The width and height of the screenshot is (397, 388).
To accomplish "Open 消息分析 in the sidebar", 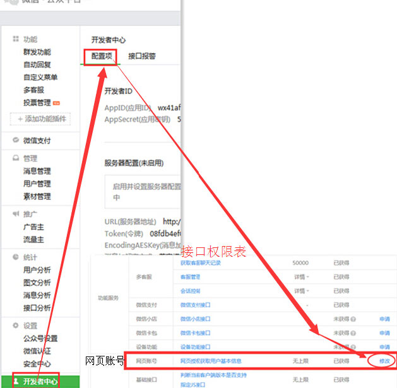I will click(x=37, y=295).
